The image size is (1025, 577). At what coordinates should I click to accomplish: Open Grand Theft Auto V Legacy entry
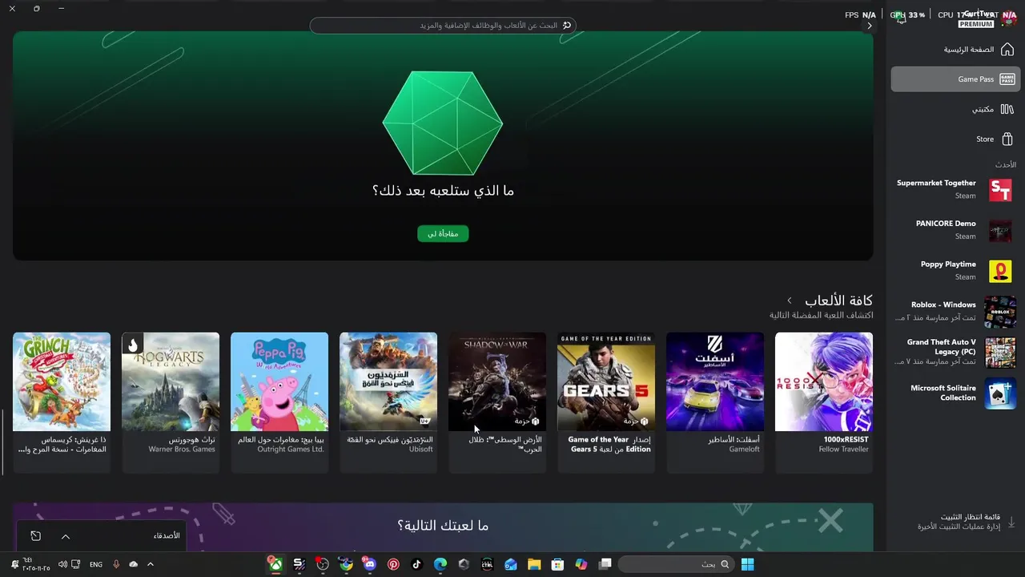click(955, 353)
